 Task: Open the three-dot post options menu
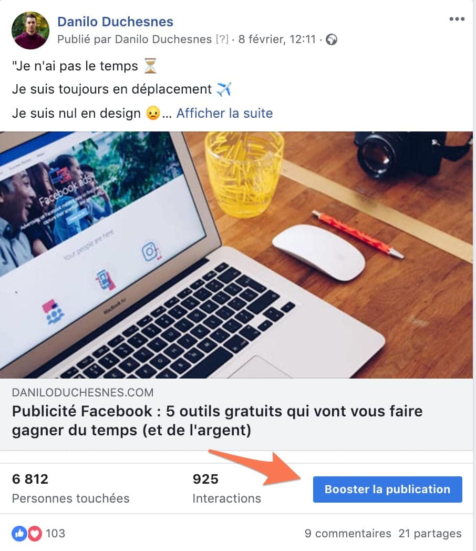pyautogui.click(x=457, y=19)
